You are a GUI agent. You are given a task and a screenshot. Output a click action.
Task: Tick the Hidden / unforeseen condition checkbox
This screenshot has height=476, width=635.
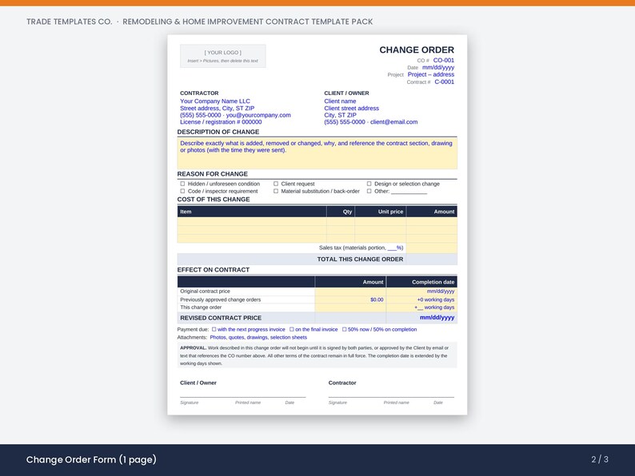[182, 184]
